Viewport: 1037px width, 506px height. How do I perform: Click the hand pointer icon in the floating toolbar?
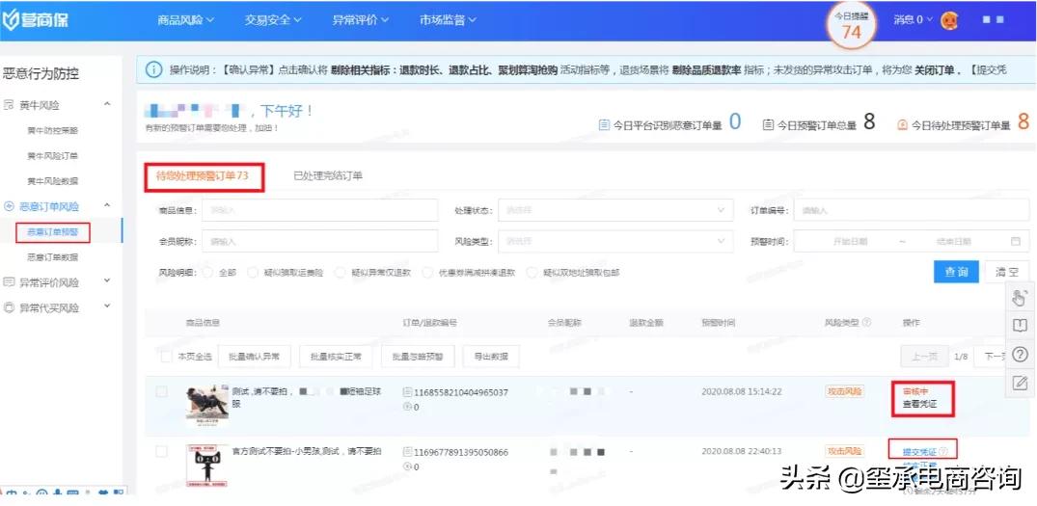point(1020,297)
